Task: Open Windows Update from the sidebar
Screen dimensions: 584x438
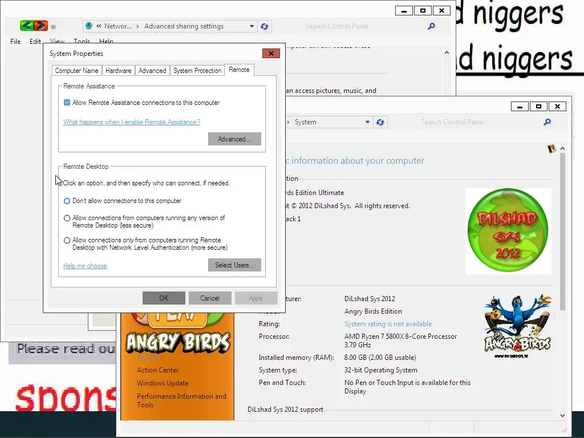Action: pyautogui.click(x=163, y=383)
